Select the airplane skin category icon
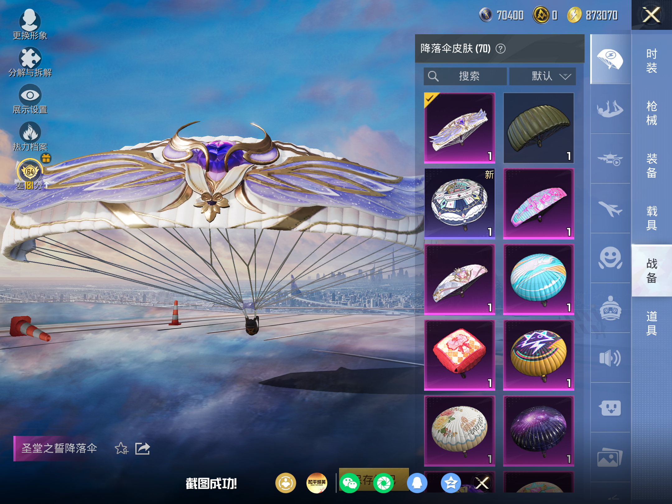Viewport: 672px width, 504px height. (610, 208)
